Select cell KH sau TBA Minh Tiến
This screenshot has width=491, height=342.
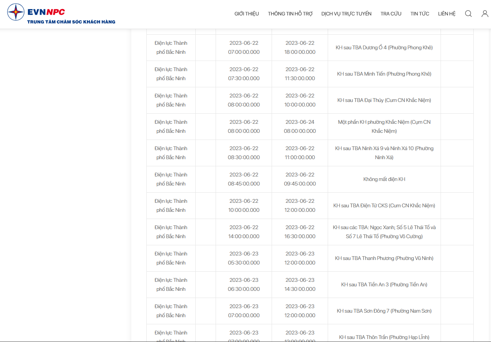384,74
